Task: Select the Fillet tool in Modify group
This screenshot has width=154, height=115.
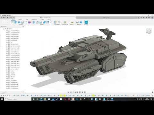Action: tap(37, 22)
